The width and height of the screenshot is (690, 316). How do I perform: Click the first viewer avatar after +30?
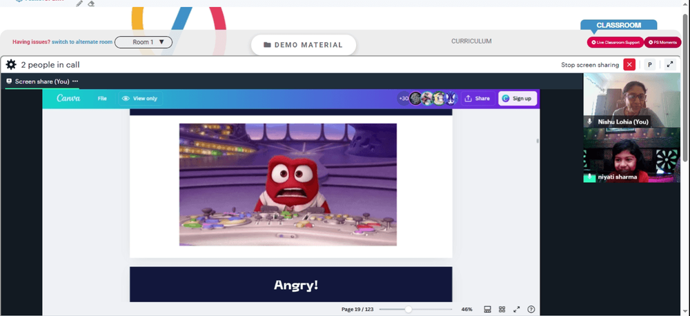415,99
